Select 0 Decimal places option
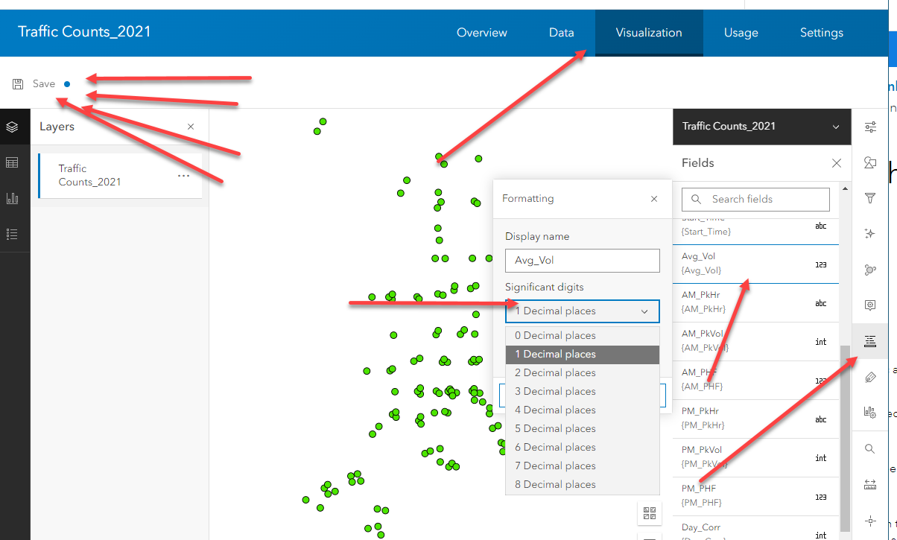This screenshot has width=897, height=540. click(x=555, y=335)
